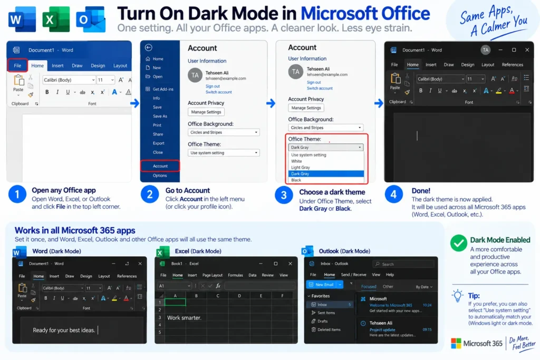Viewport: 540px width, 360px height.
Task: Click Text Effects blue A in the step 4 dark Word ribbon
Action: tap(486, 91)
